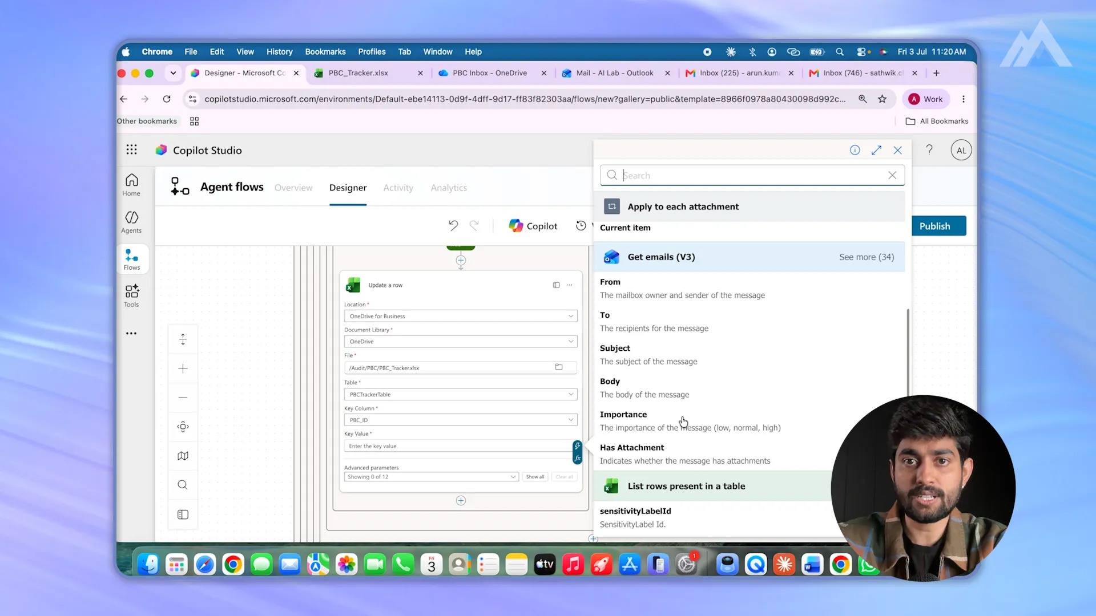
Task: Clear the dynamic content search box
Action: point(892,175)
